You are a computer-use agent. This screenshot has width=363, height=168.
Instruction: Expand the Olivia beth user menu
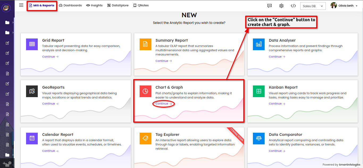tap(344, 6)
